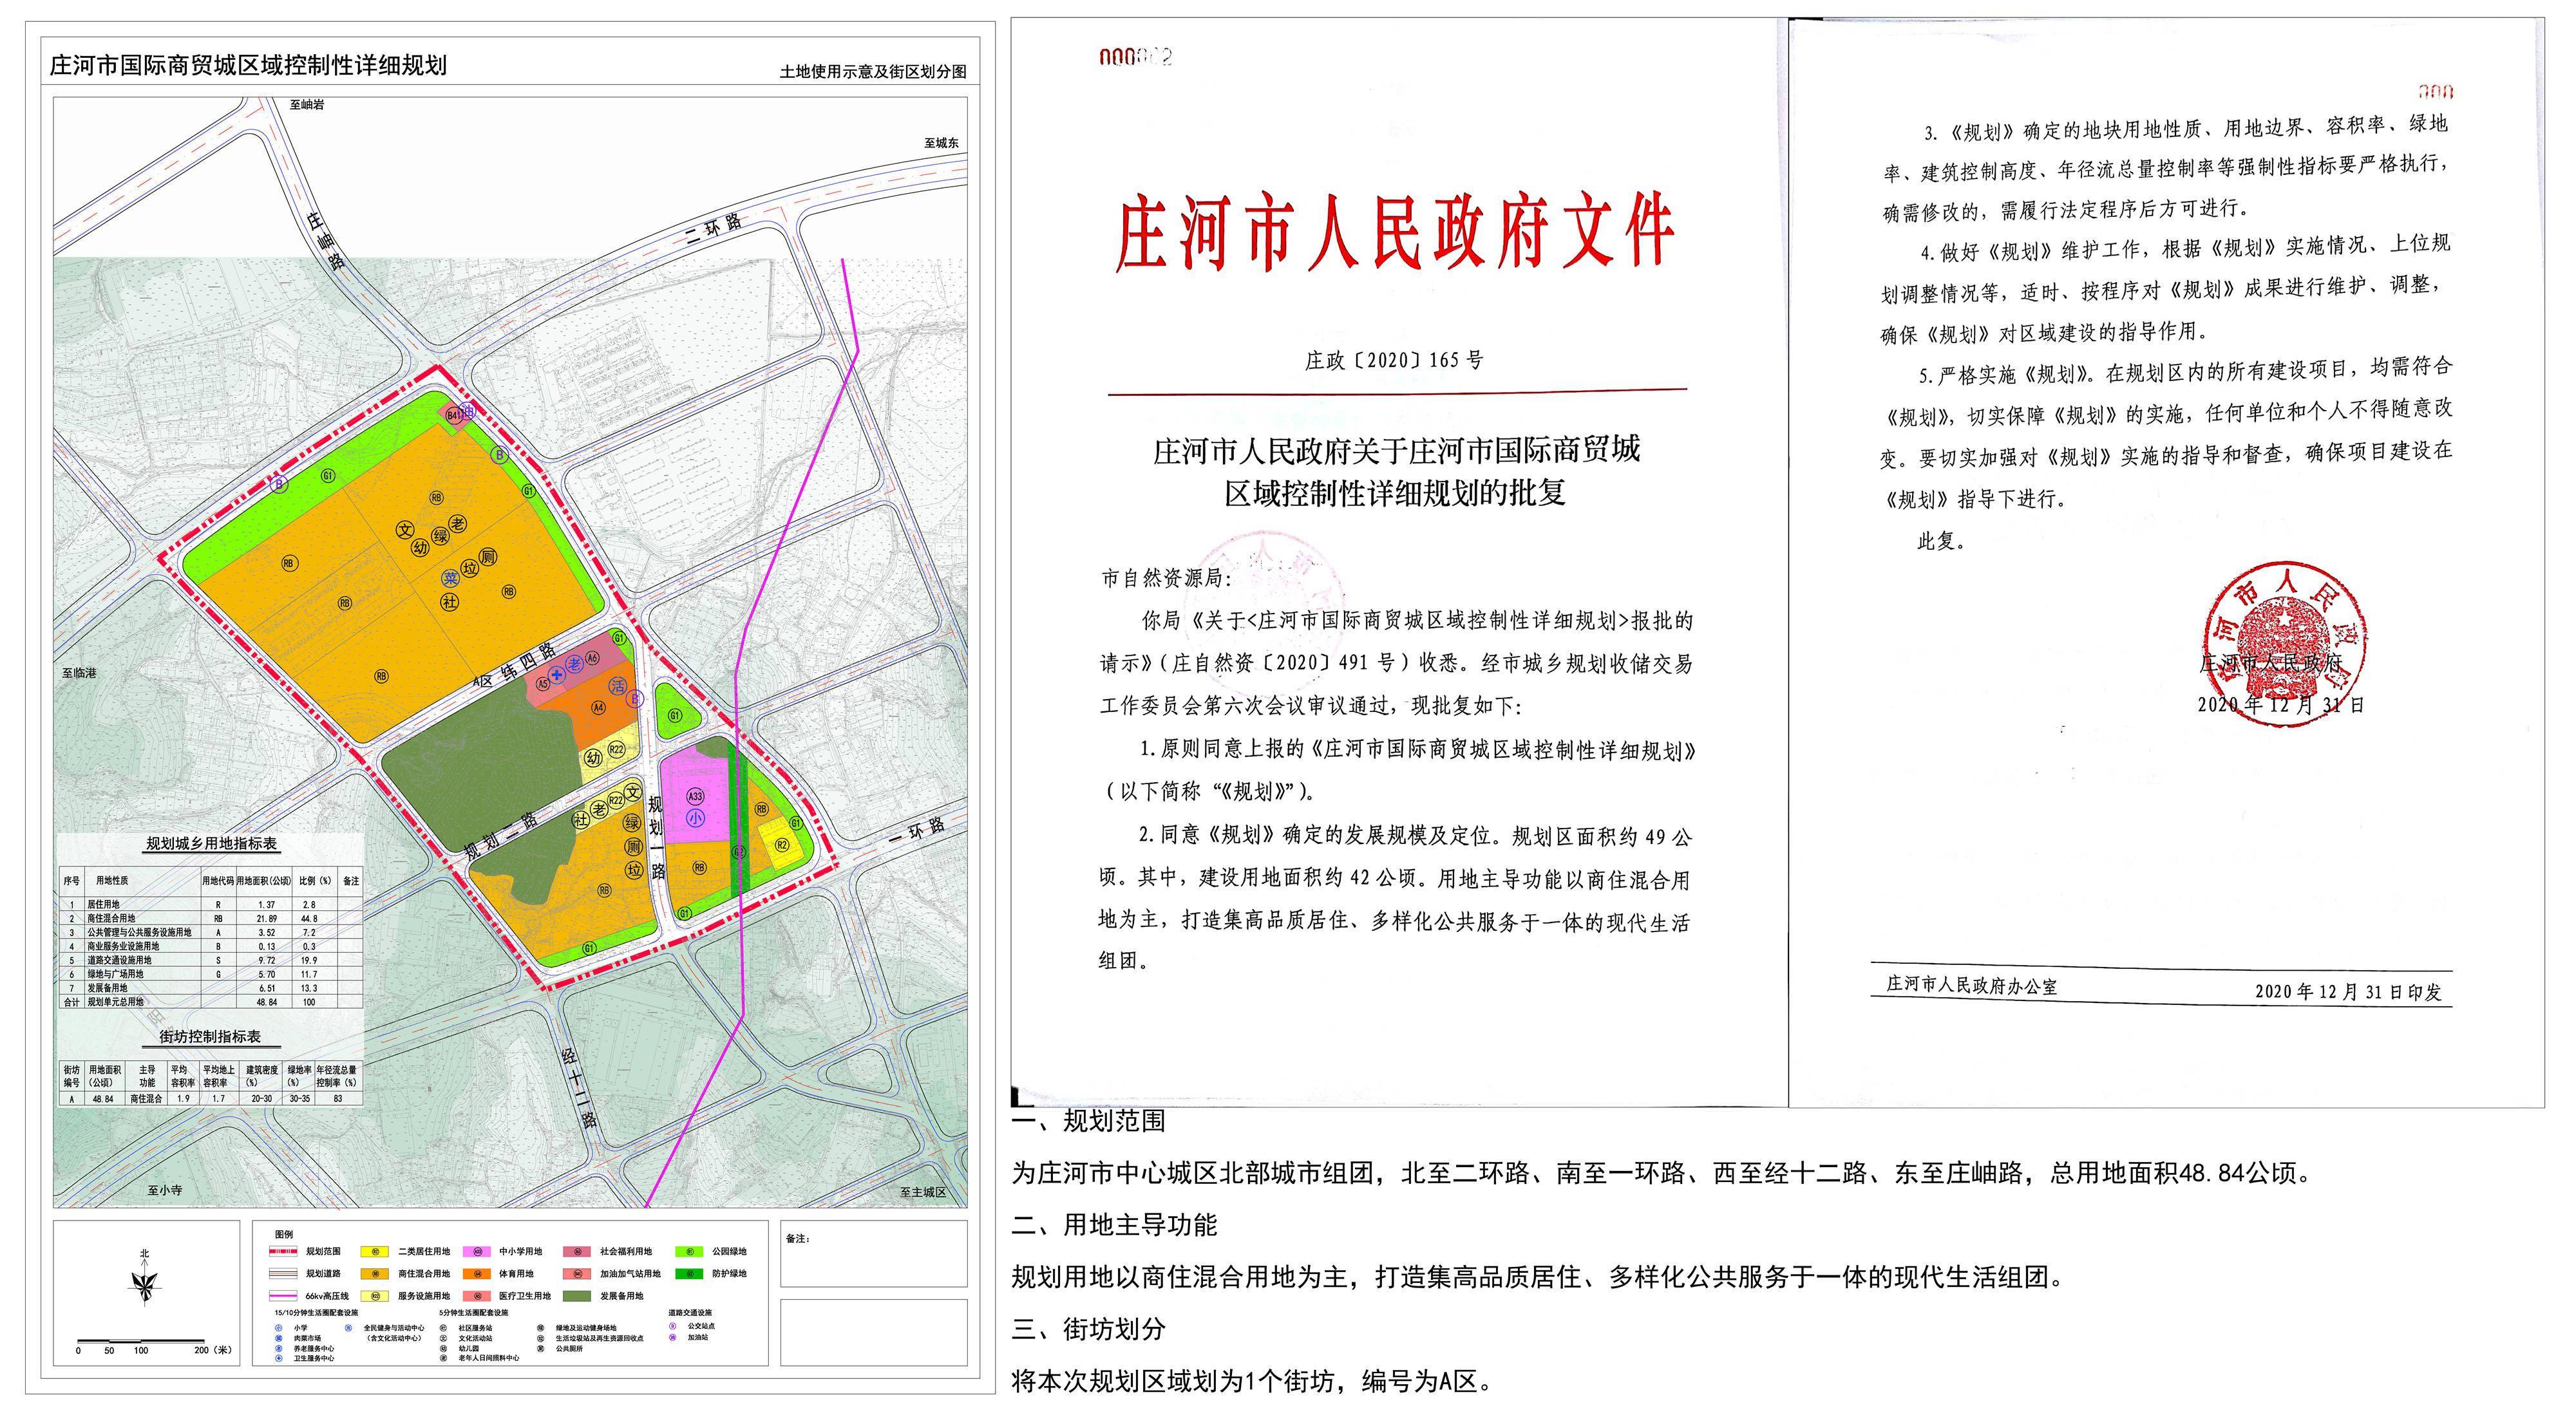This screenshot has width=2576, height=1415.
Task: Click the 公共厕所 icon in the legend
Action: pos(541,1349)
